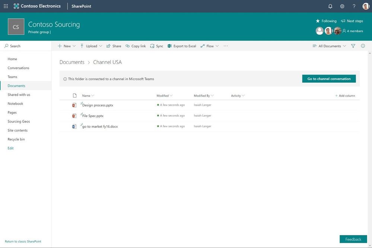Click the Channel USA breadcrumb text
372x248 pixels.
pyautogui.click(x=108, y=62)
